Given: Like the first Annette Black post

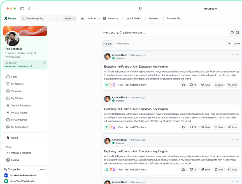Looking at the screenshot, I should click(183, 85).
